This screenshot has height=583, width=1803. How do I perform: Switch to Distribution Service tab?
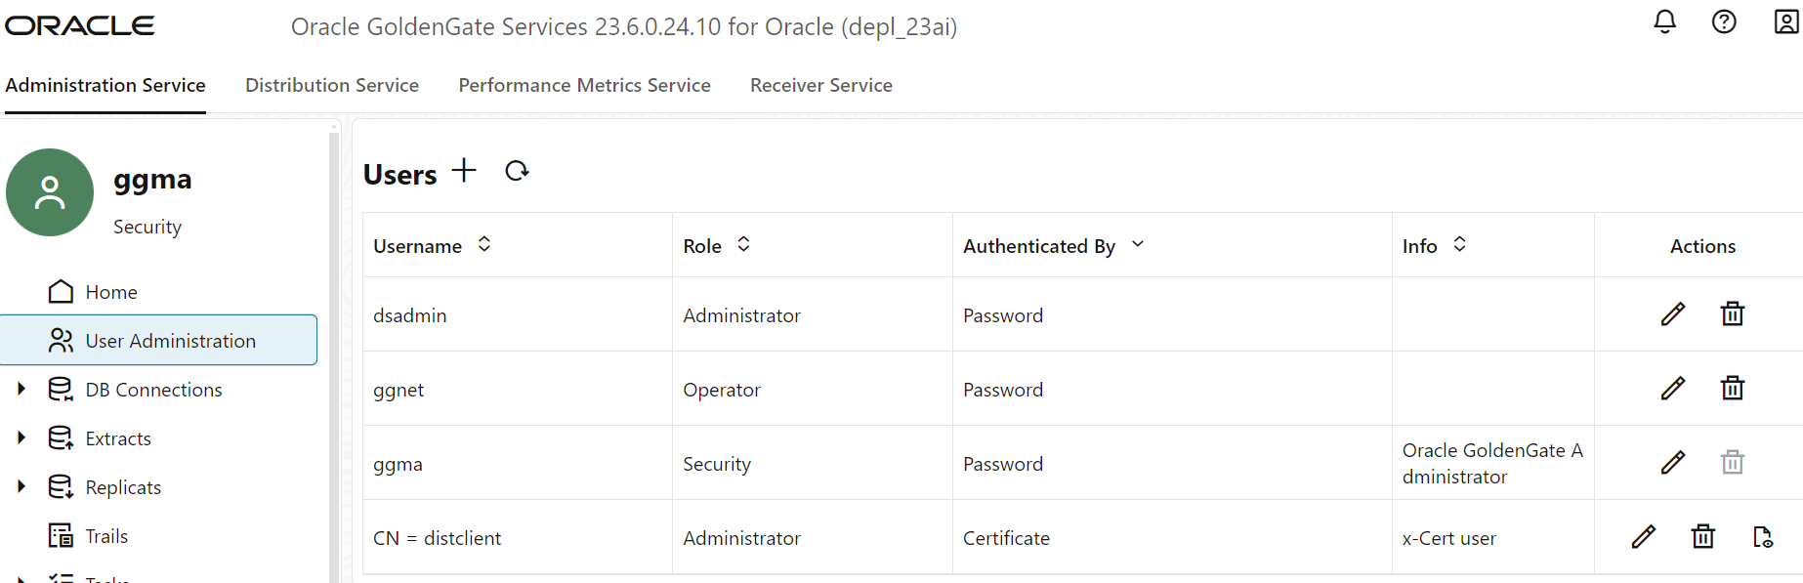[x=332, y=85]
